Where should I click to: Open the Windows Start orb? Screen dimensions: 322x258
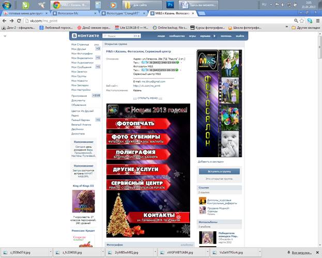tap(7, 5)
